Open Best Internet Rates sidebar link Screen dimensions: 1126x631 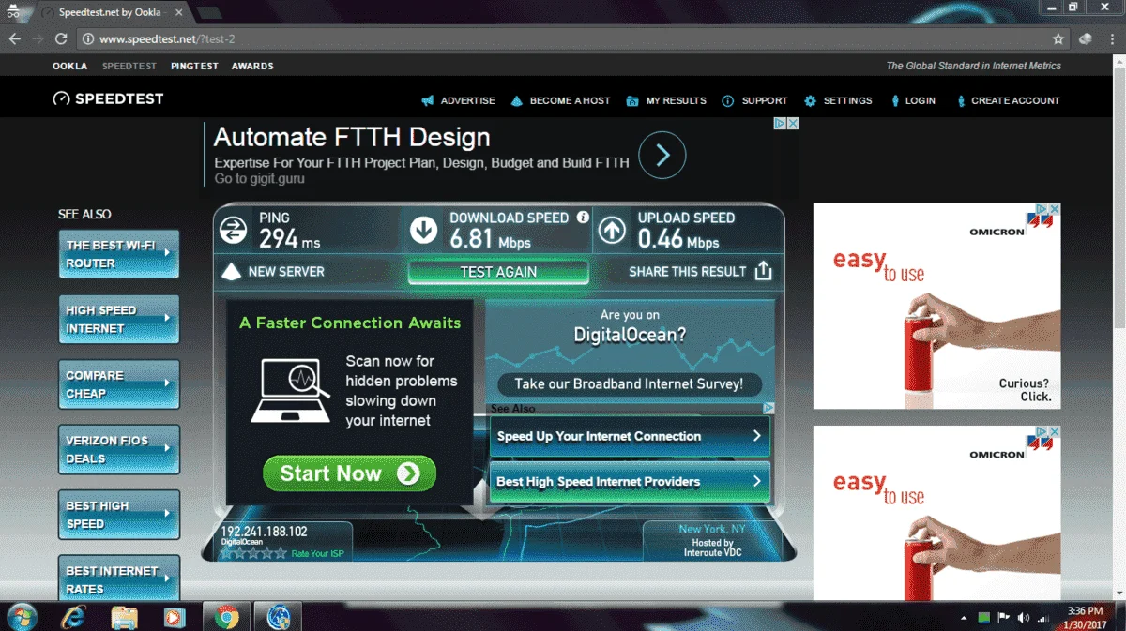(118, 579)
